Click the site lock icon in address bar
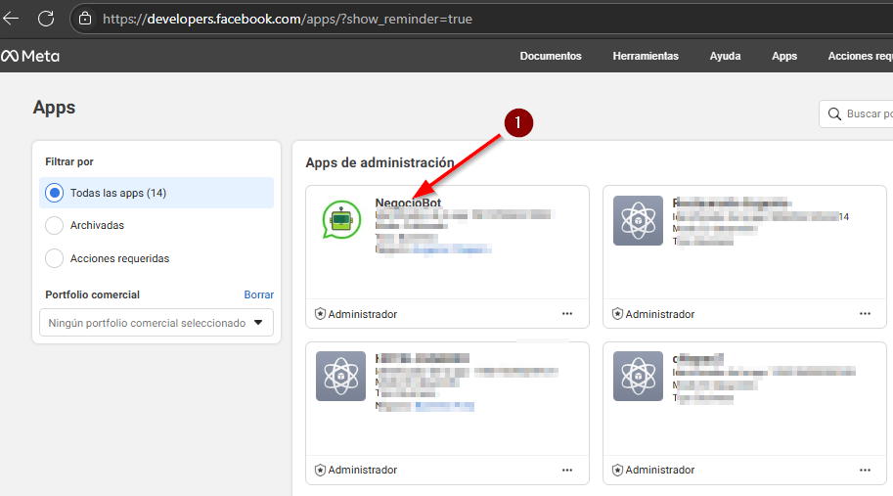This screenshot has width=893, height=496. (85, 19)
